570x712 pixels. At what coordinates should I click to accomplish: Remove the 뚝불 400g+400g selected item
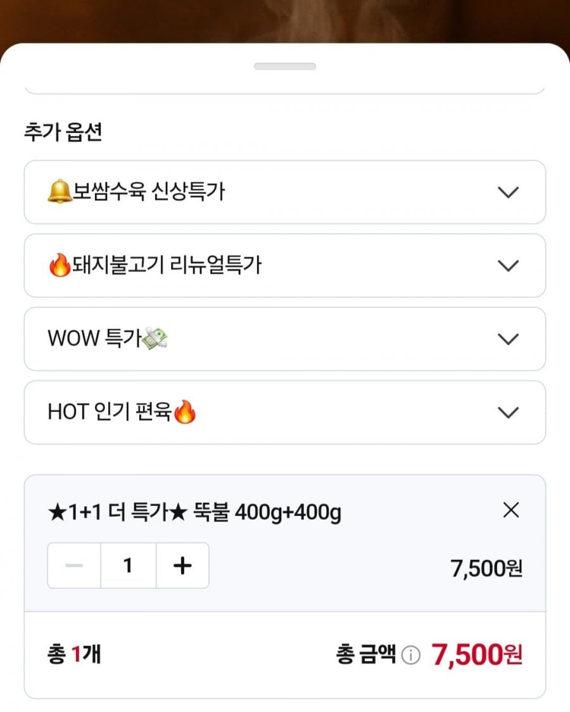pyautogui.click(x=511, y=510)
